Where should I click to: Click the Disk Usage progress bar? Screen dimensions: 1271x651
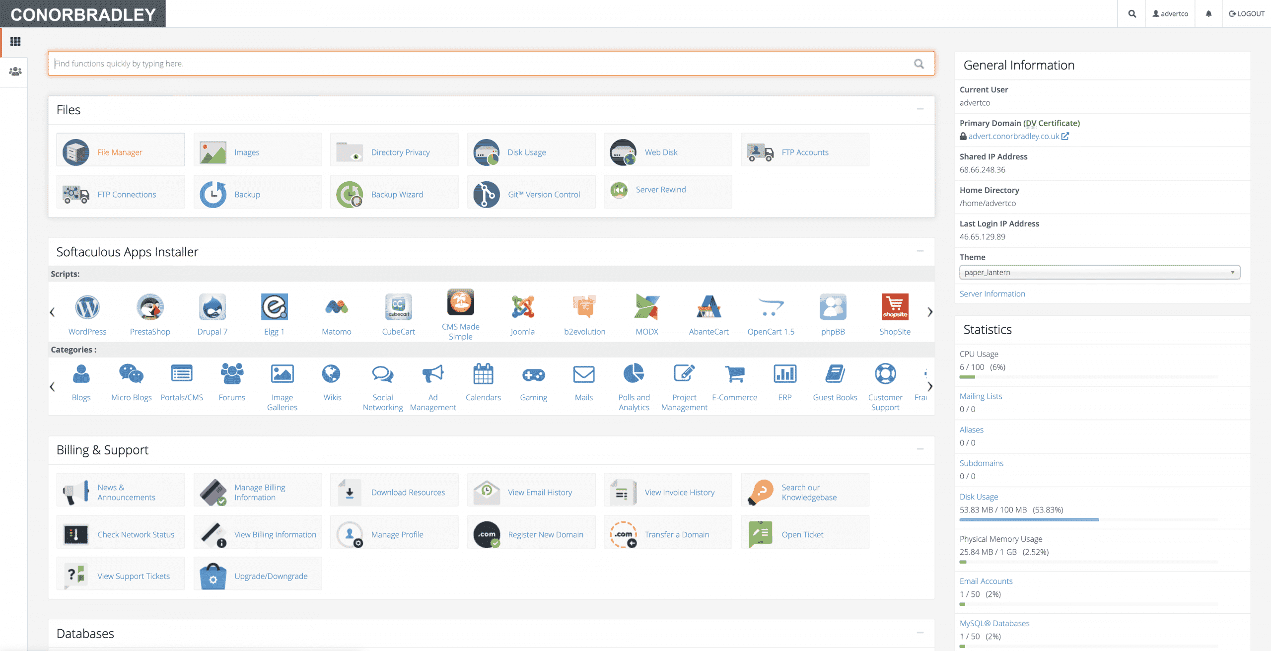[1088, 520]
